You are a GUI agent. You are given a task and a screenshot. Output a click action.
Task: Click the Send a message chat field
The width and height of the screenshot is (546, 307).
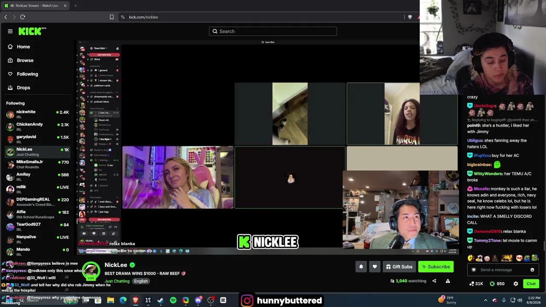502,270
